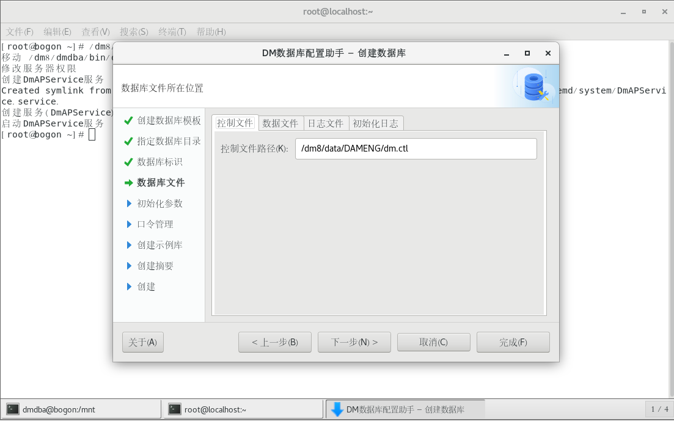Click terminal line 启动DmAPService服务

tap(53, 123)
